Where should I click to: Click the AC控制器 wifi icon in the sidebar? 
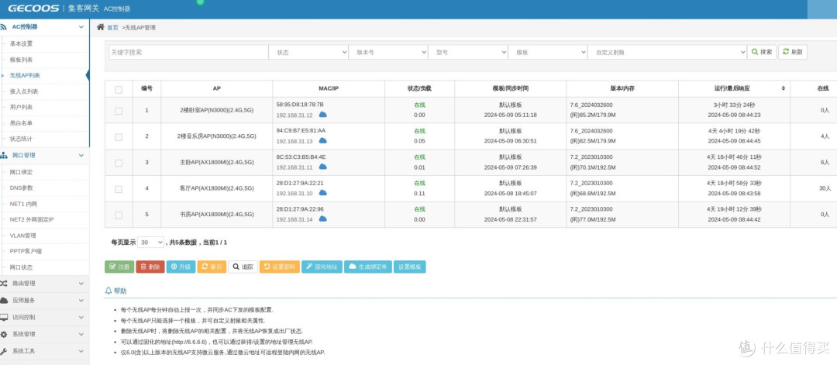3,26
